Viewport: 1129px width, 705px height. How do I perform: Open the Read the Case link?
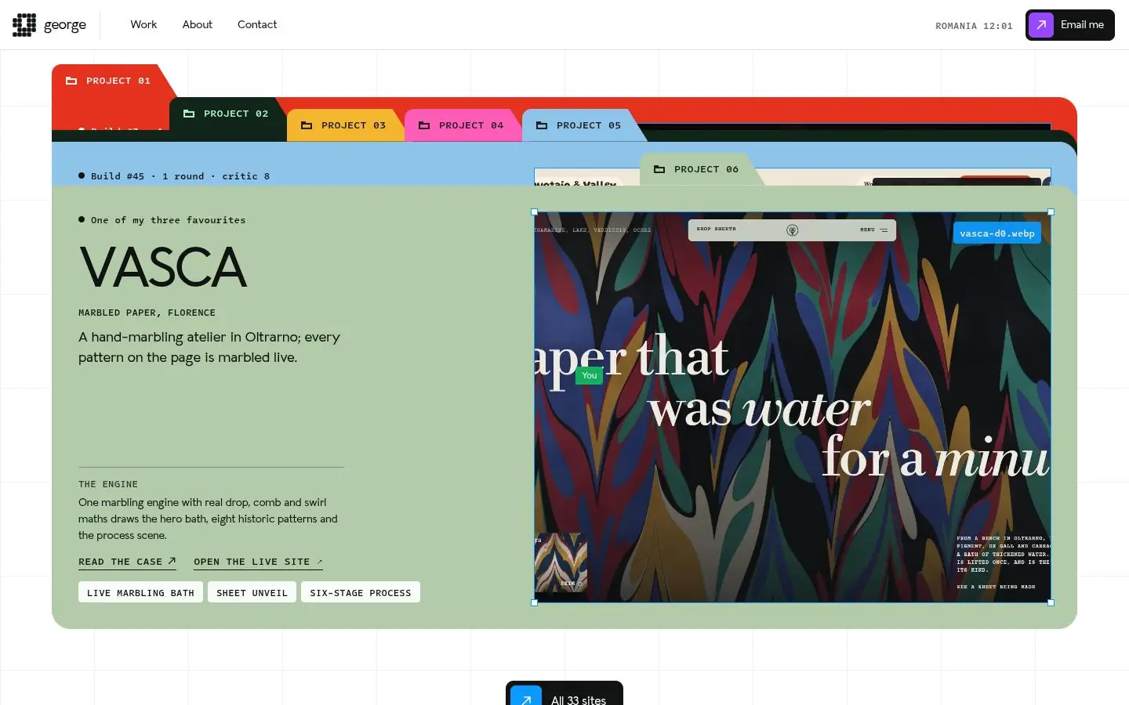pyautogui.click(x=127, y=562)
